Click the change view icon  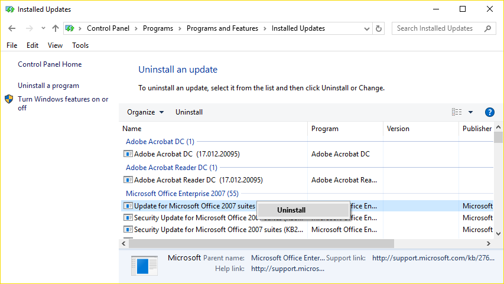(x=457, y=112)
